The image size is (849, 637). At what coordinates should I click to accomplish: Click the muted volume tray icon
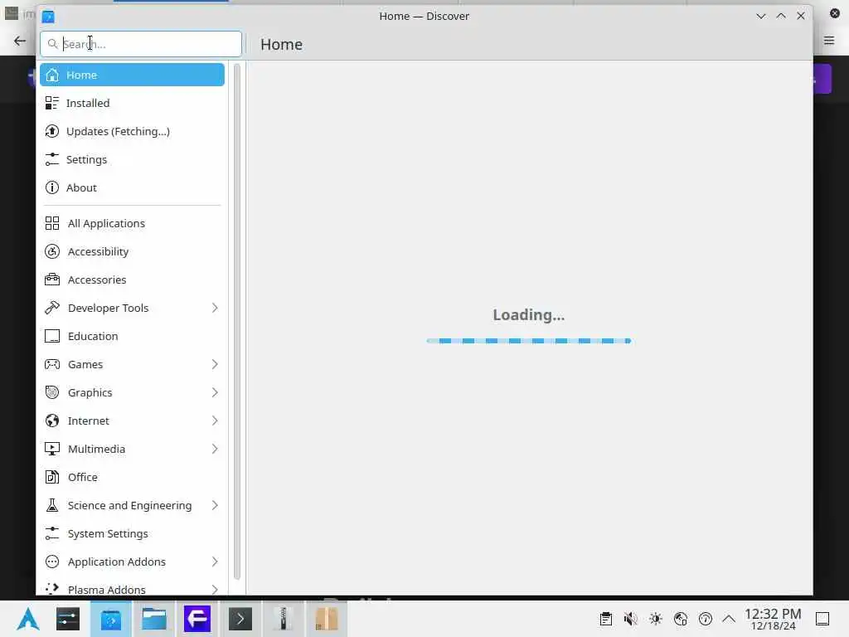point(630,619)
